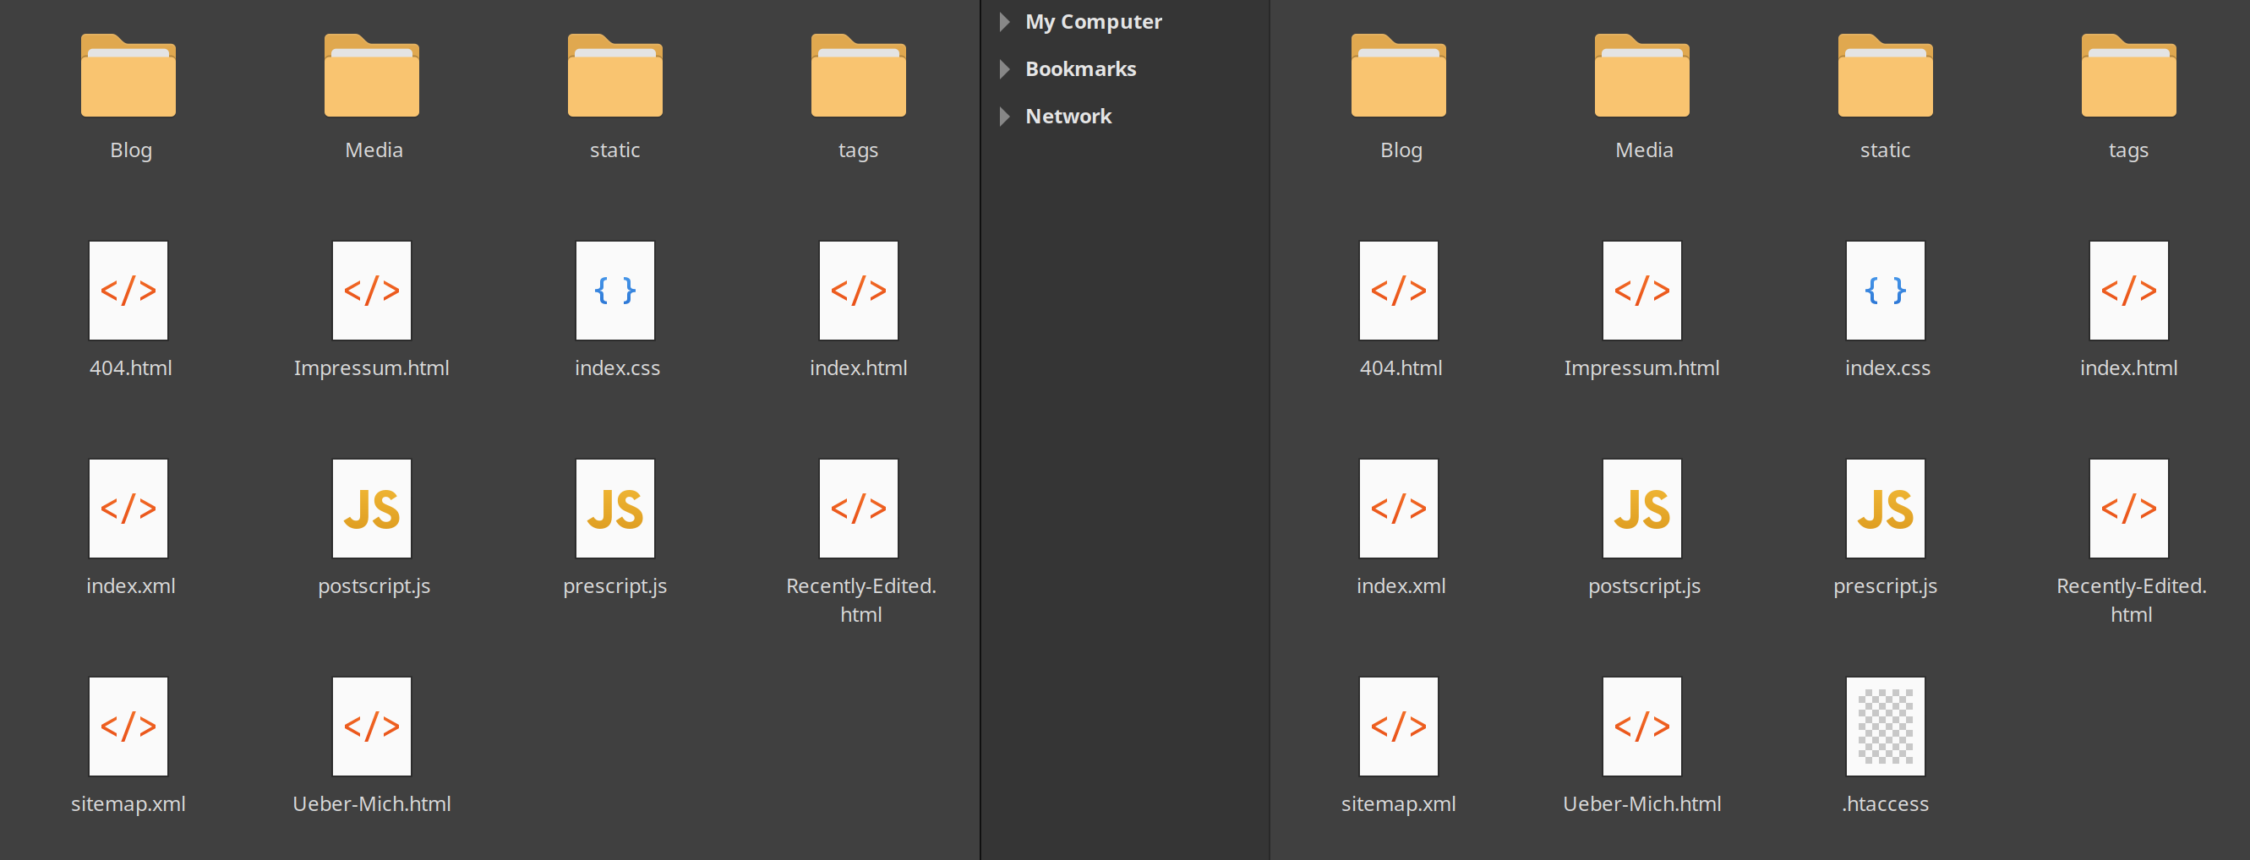Expand the My Computer tree arrow
Image resolution: width=2250 pixels, height=860 pixels.
(1004, 21)
